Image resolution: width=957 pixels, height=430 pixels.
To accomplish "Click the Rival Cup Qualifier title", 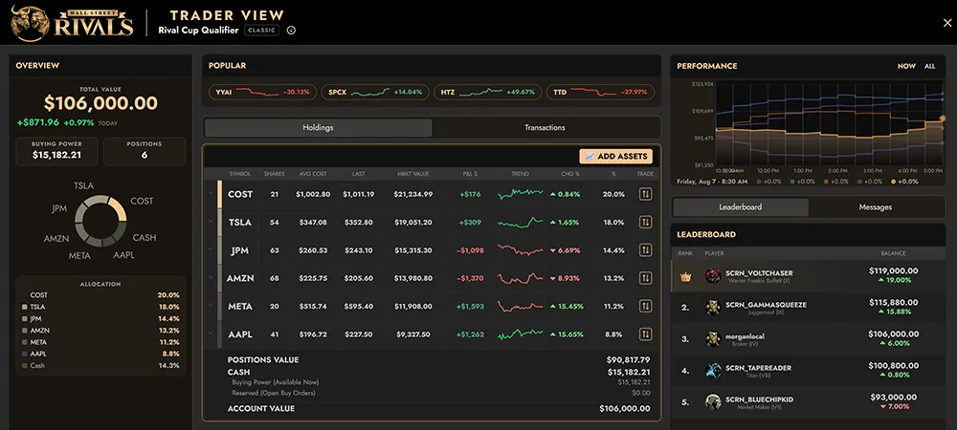I will tap(198, 30).
